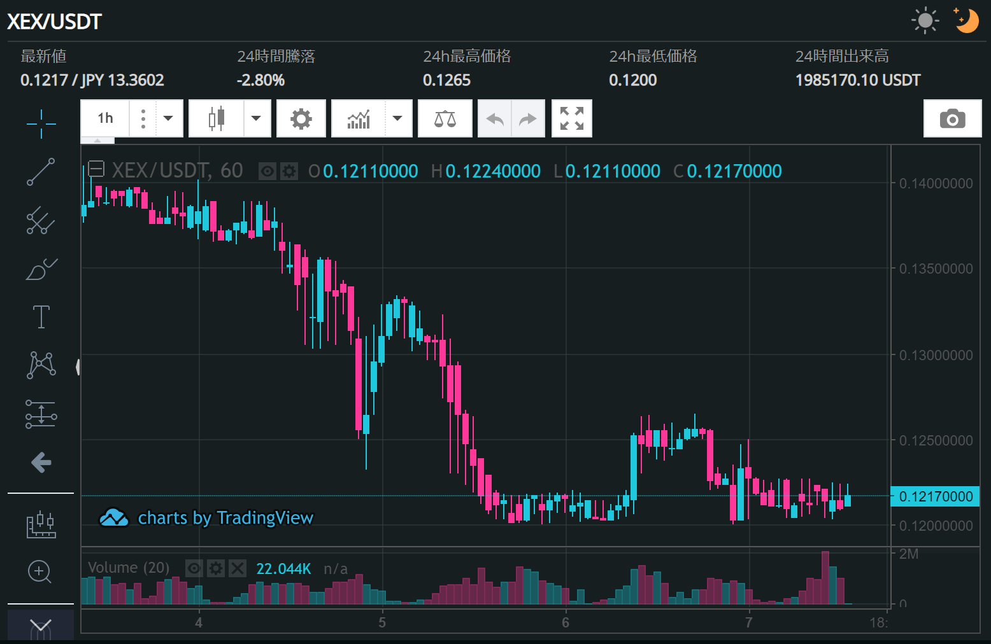Switch to light theme sun icon
The height and width of the screenshot is (644, 991).
pyautogui.click(x=925, y=21)
